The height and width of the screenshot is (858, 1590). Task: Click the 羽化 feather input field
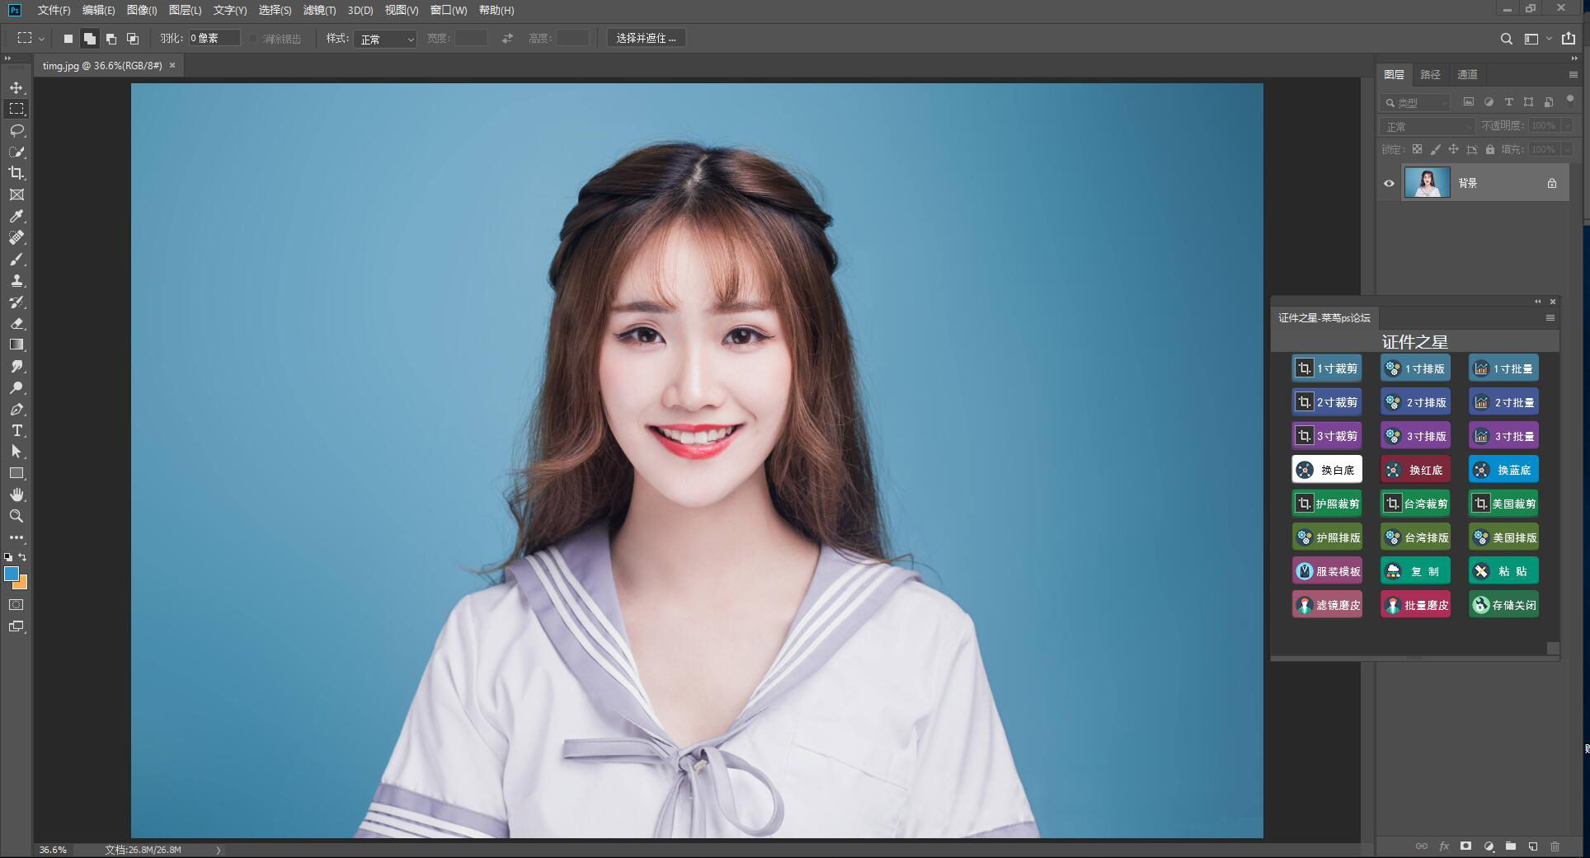click(214, 38)
